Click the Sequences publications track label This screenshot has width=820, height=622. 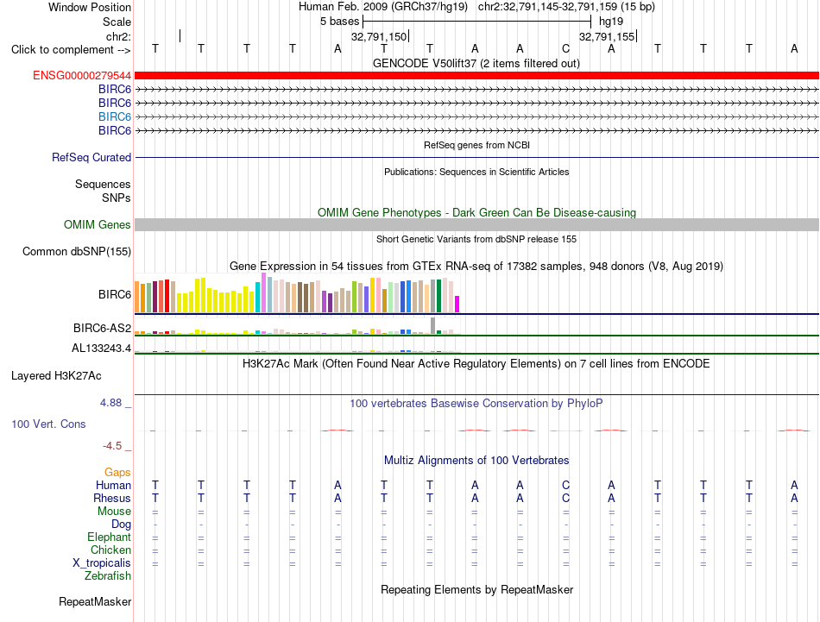pyautogui.click(x=103, y=185)
